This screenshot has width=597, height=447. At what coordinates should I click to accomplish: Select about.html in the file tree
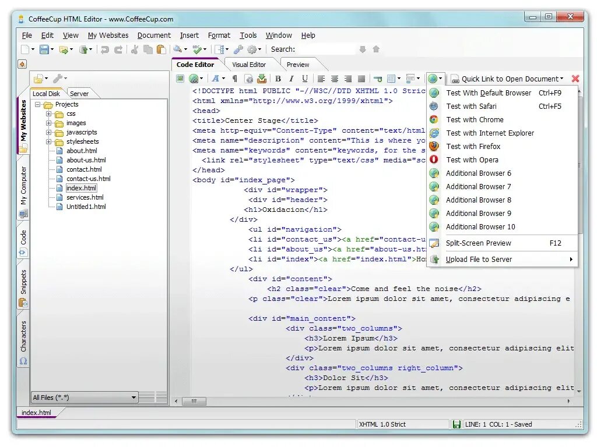82,151
